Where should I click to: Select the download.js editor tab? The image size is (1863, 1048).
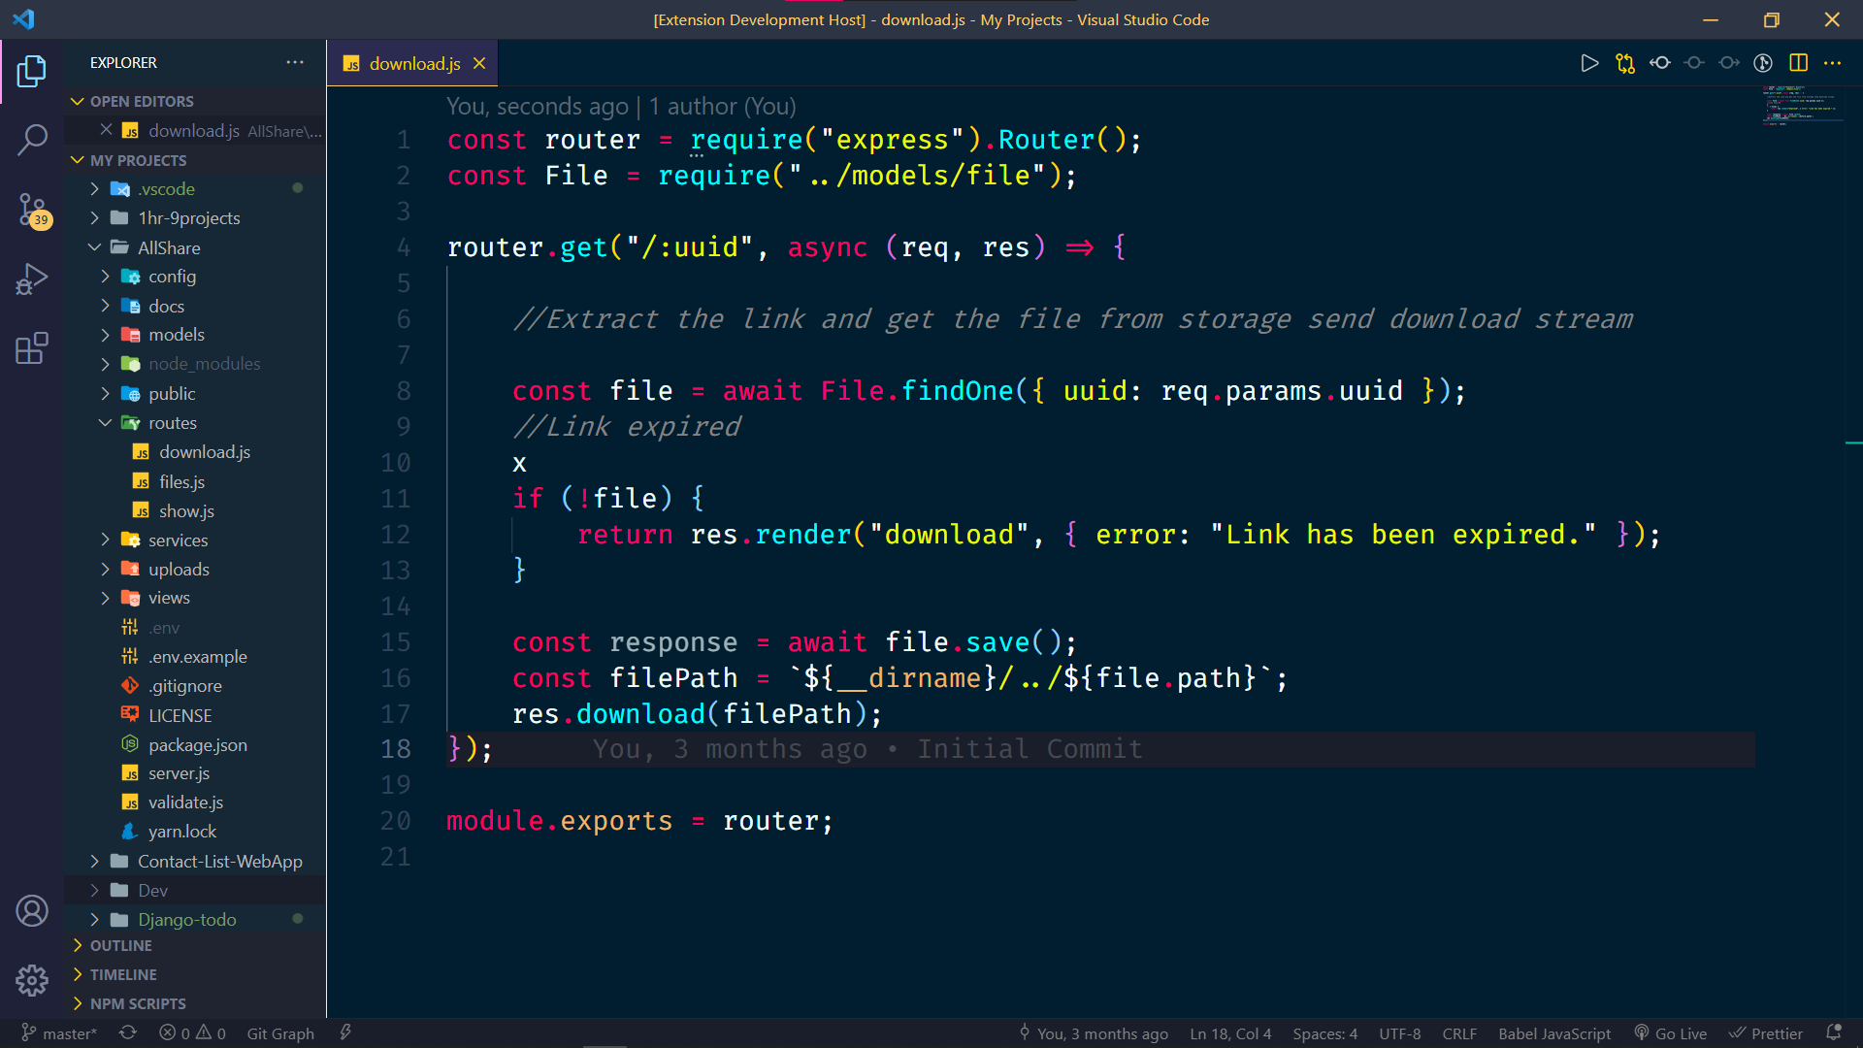[413, 64]
